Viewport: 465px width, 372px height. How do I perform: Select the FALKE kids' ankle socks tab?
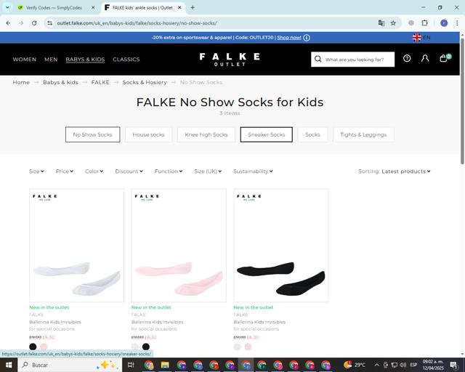point(143,8)
